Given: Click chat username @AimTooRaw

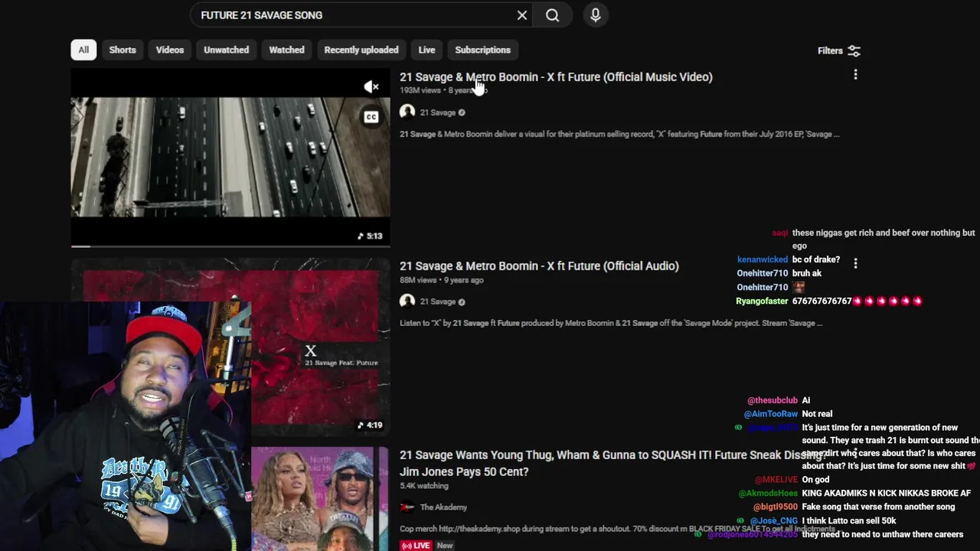Looking at the screenshot, I should pos(771,414).
